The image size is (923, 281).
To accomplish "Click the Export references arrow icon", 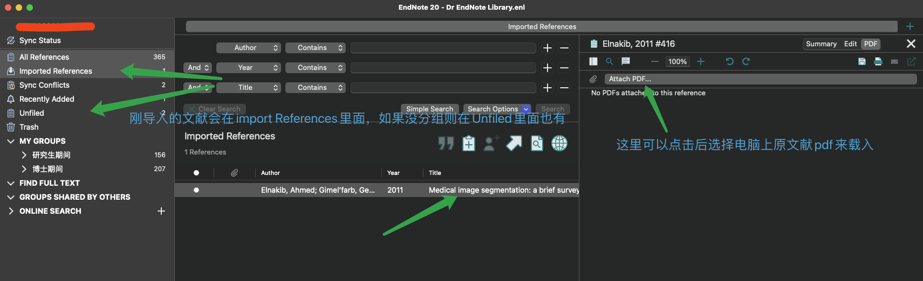I will tap(514, 143).
